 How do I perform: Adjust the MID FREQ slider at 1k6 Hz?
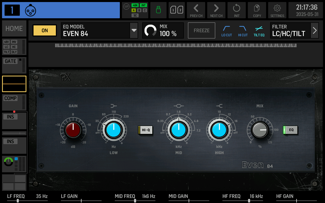point(135,200)
